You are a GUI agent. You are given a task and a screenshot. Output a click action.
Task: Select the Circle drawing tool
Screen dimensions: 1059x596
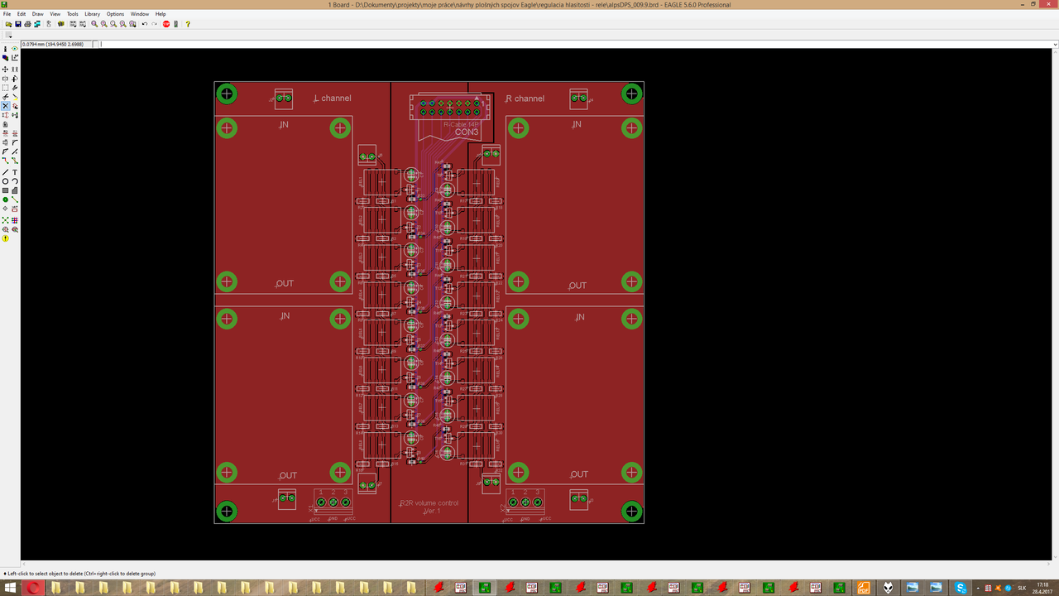[6, 181]
